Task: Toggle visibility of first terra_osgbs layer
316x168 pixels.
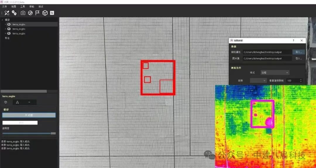Action: coord(9,24)
